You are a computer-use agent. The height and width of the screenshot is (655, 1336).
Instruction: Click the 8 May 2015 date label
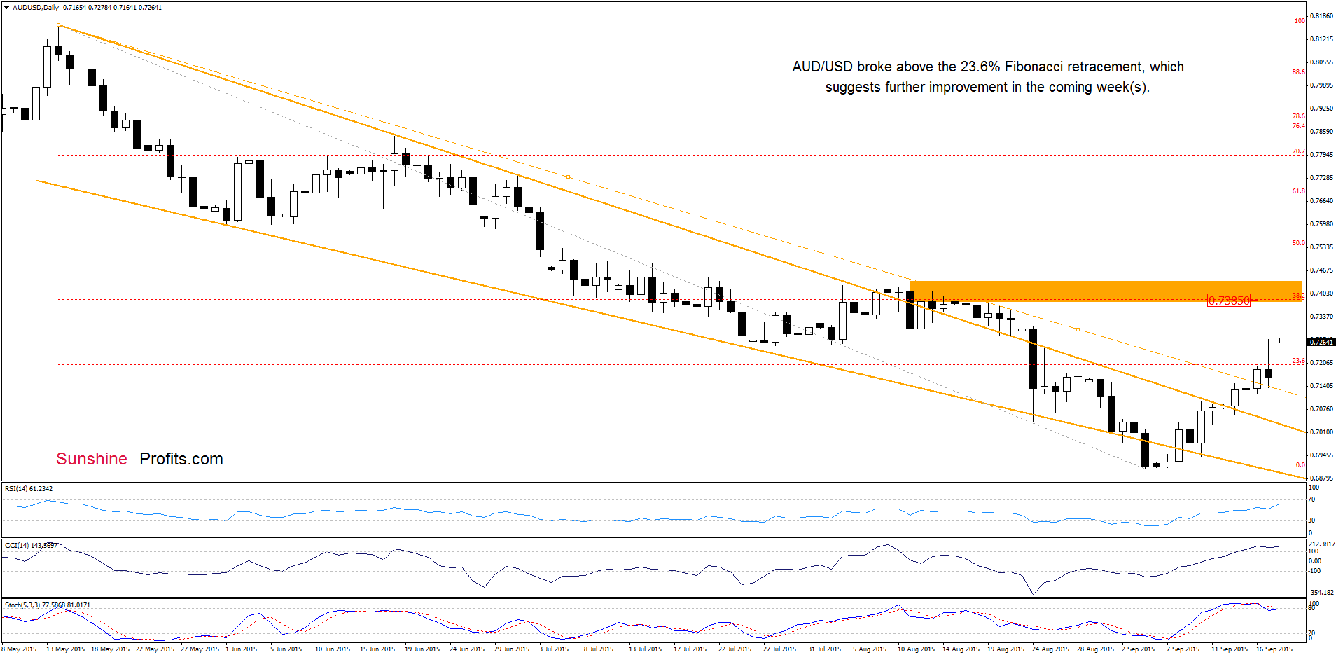[x=20, y=649]
